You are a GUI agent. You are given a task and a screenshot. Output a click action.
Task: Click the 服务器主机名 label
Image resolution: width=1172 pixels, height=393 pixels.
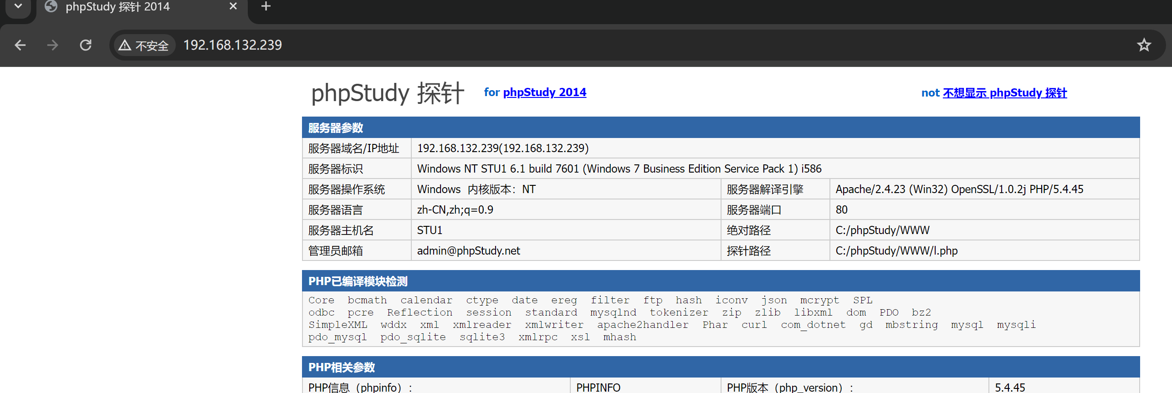click(x=341, y=230)
